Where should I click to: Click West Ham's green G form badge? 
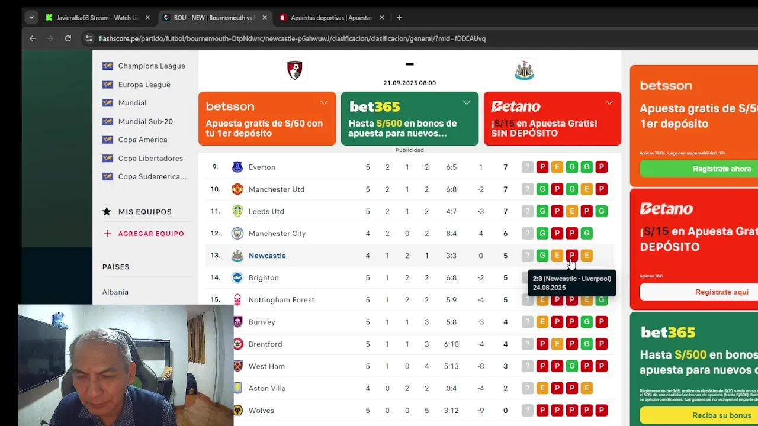point(571,366)
